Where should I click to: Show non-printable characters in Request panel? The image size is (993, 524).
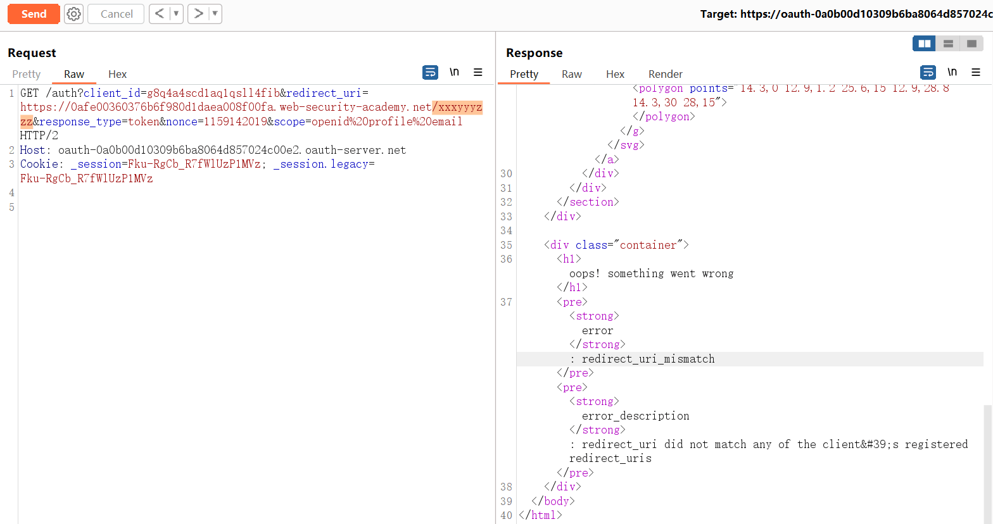coord(454,72)
